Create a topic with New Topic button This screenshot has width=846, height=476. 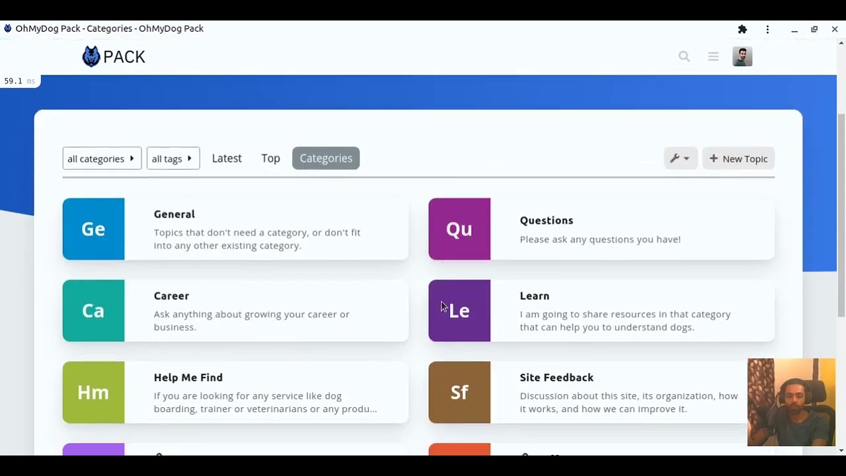pos(738,159)
